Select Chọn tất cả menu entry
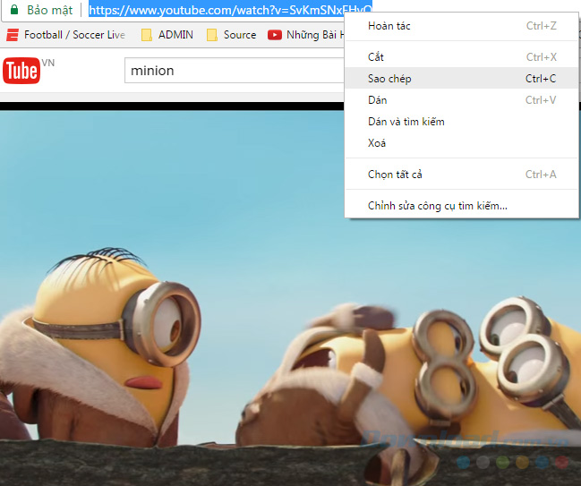Image resolution: width=581 pixels, height=486 pixels. (395, 175)
